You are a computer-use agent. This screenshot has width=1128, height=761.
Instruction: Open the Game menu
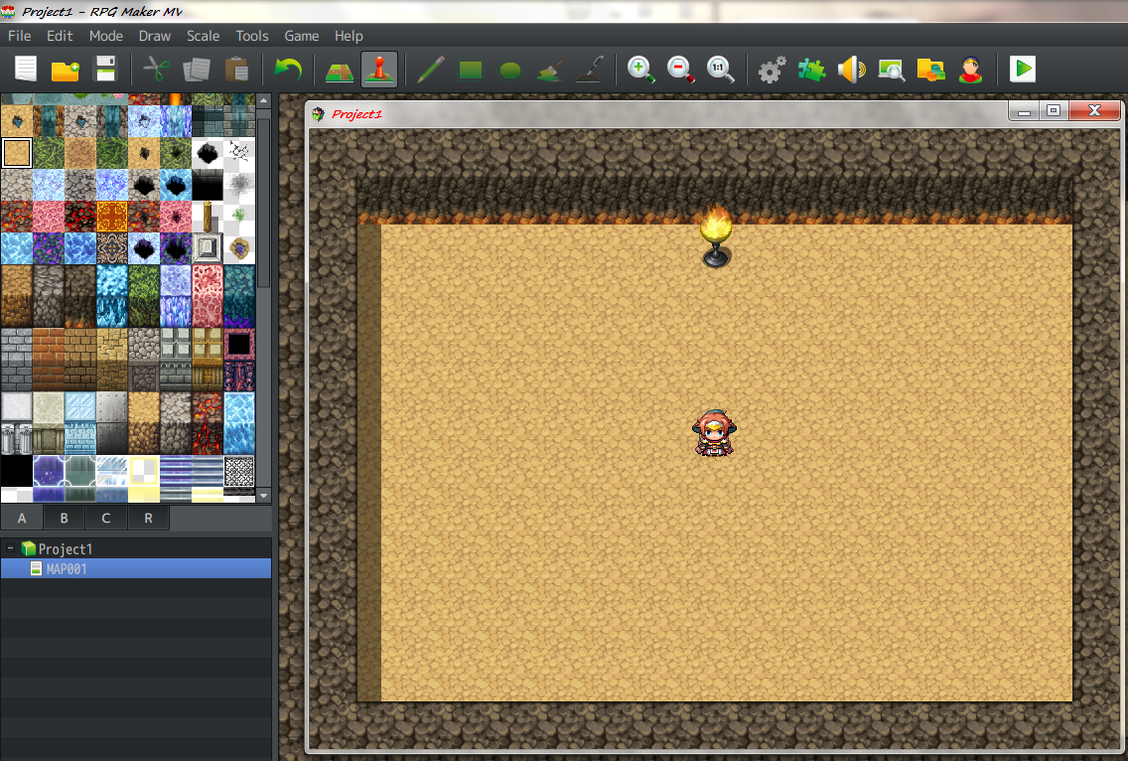[x=302, y=36]
